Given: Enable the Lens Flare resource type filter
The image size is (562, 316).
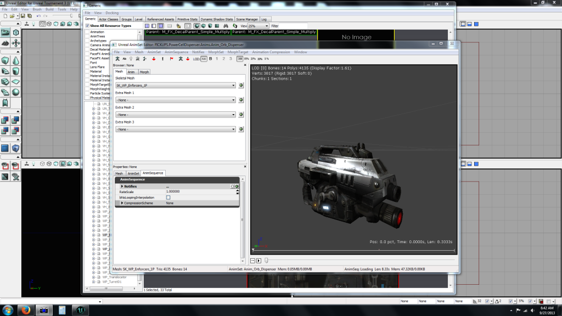Looking at the screenshot, I should [87, 67].
